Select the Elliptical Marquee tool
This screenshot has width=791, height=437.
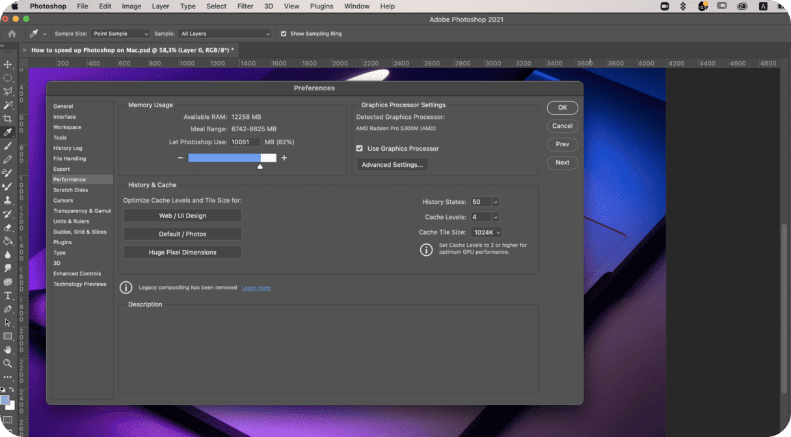[x=8, y=78]
